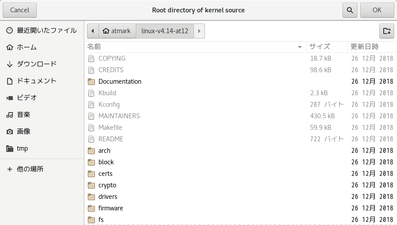Click the path bar left arrow
The height and width of the screenshot is (225, 397).
(x=93, y=31)
